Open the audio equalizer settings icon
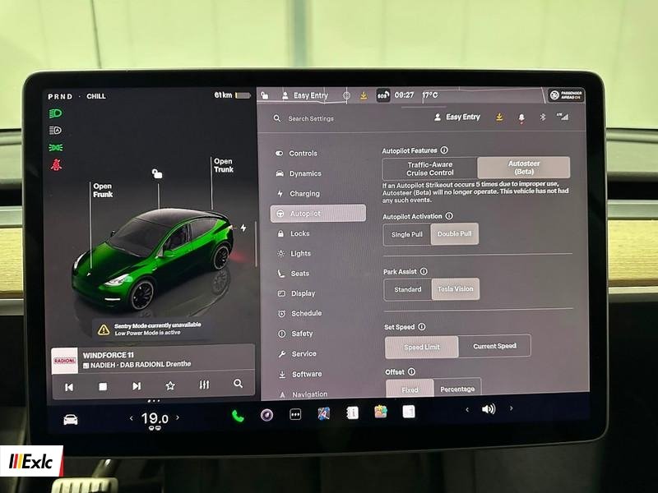Image resolution: width=658 pixels, height=493 pixels. [x=204, y=385]
